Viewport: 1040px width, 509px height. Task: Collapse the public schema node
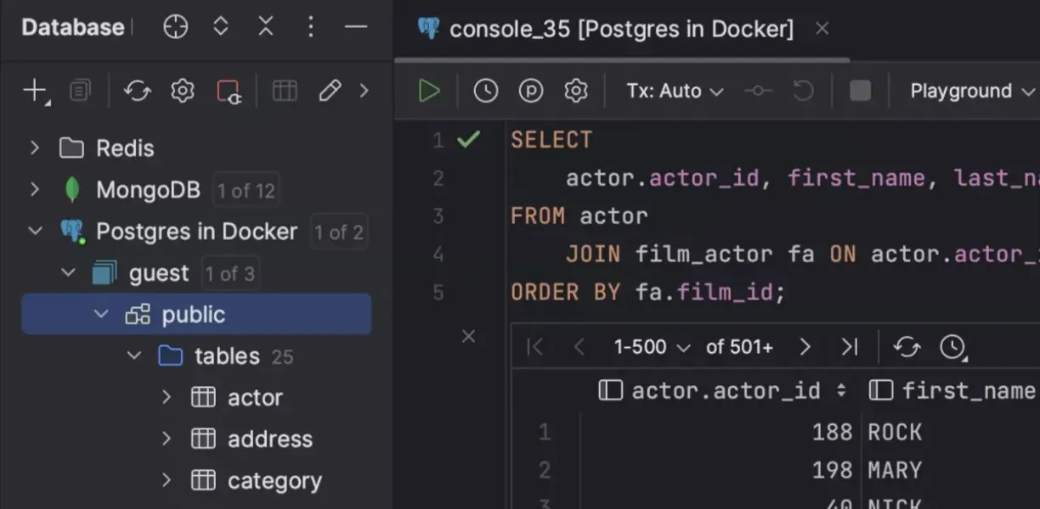[101, 314]
